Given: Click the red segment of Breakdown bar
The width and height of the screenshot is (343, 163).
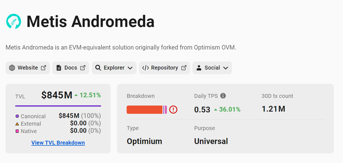Looking at the screenshot, I should click(x=145, y=110).
